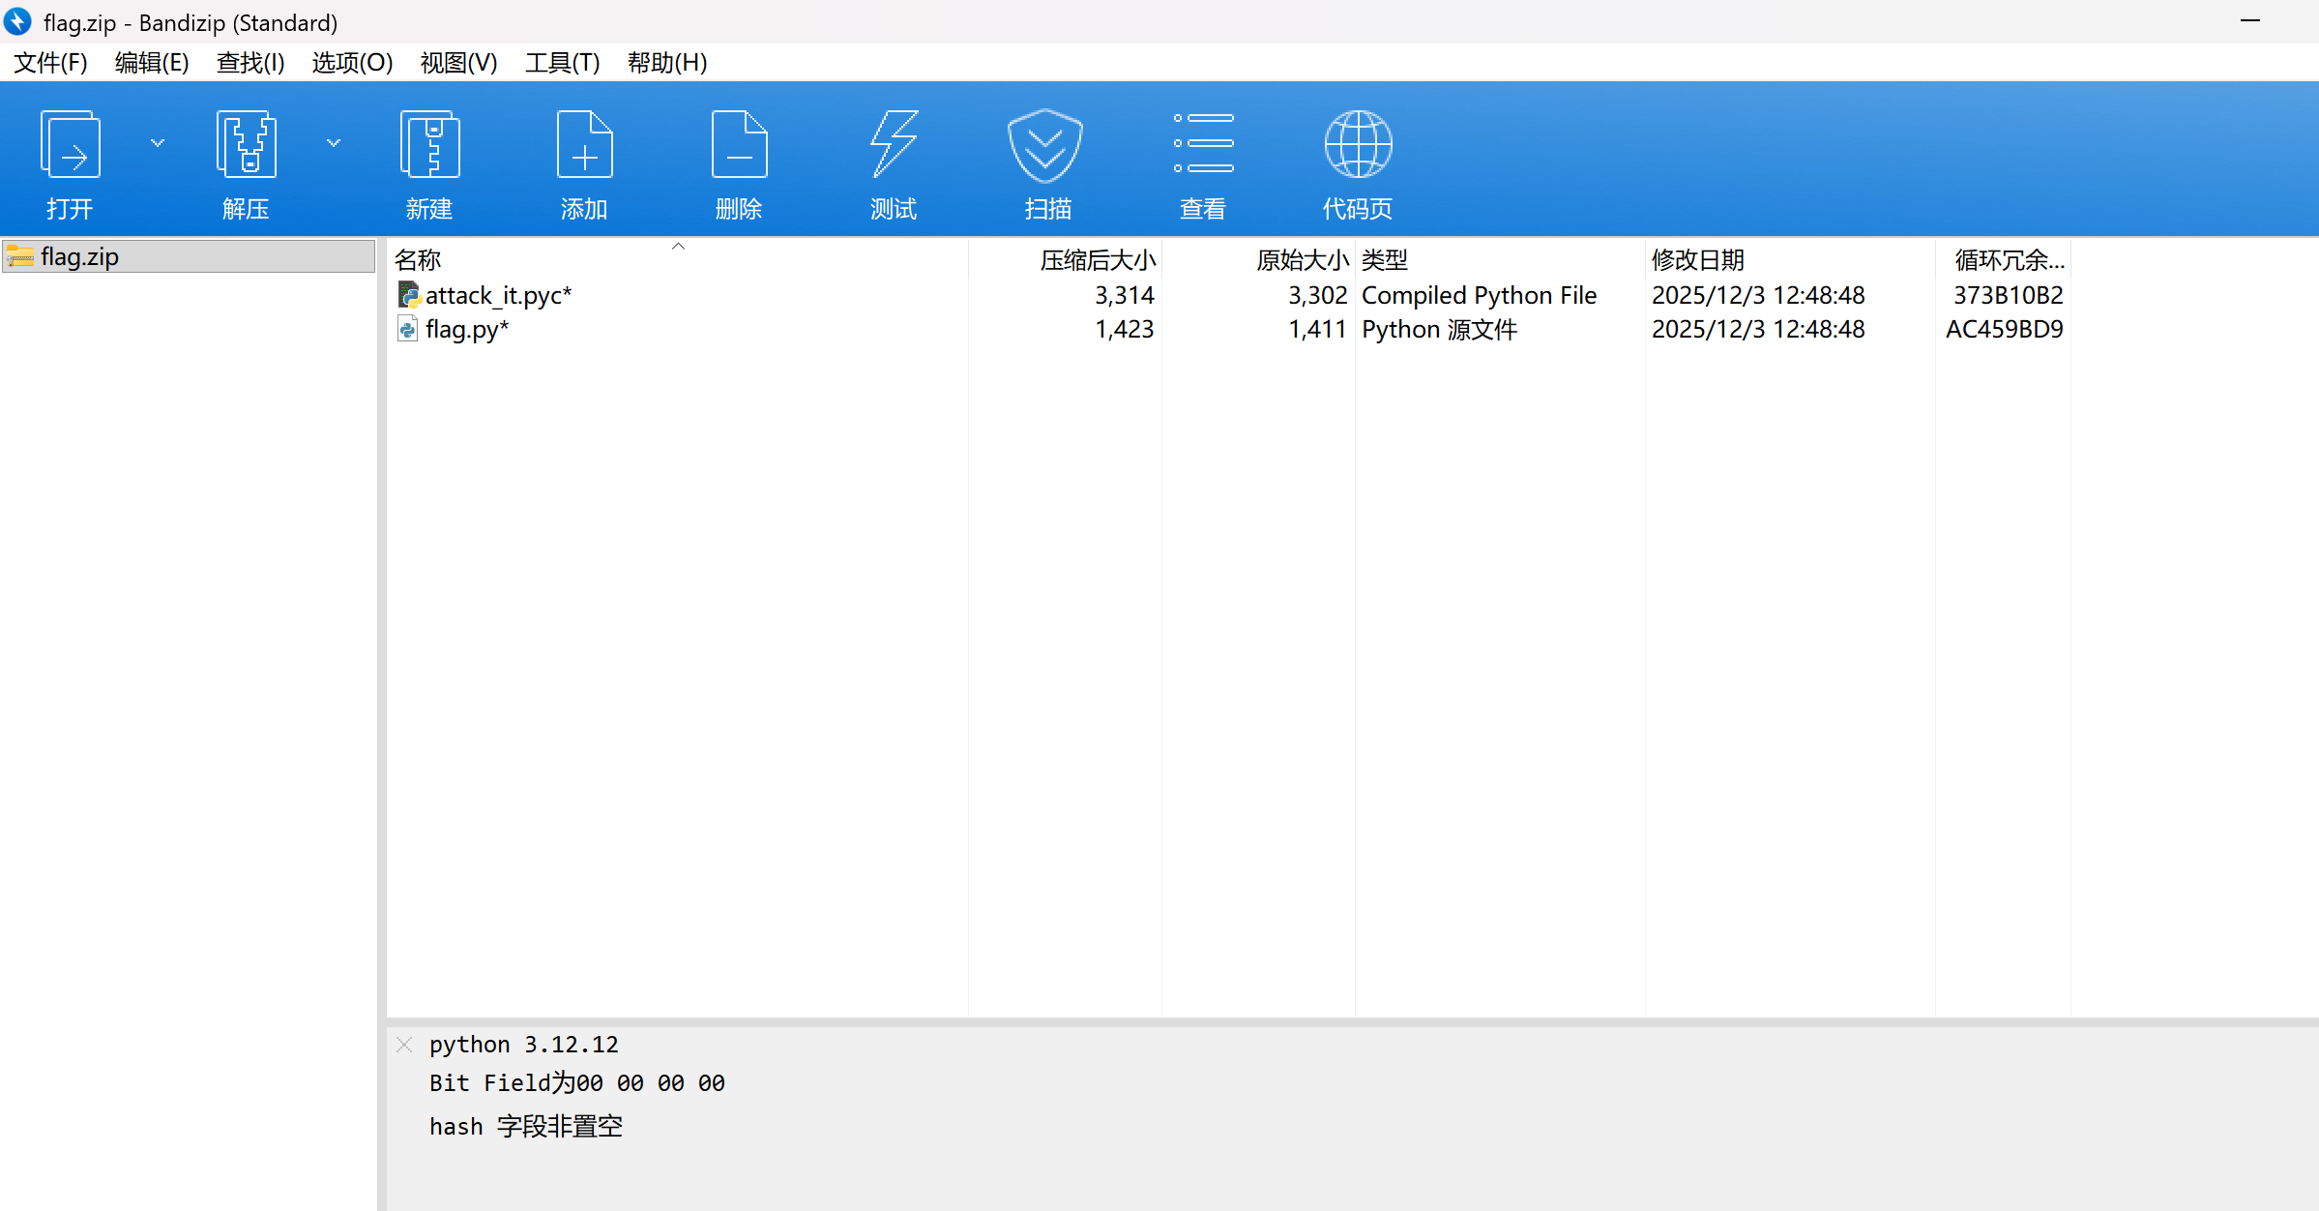2319x1211 pixels.
Task: Start the Scan (扫描) shield tool
Action: (x=1045, y=145)
